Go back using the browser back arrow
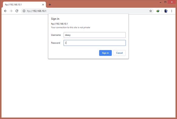 (x=5, y=11)
